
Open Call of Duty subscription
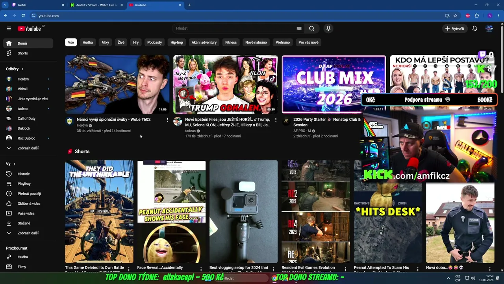(x=28, y=118)
